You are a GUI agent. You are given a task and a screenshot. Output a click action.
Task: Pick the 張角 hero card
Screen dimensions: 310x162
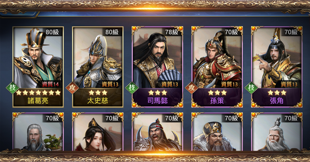[x=277, y=67]
